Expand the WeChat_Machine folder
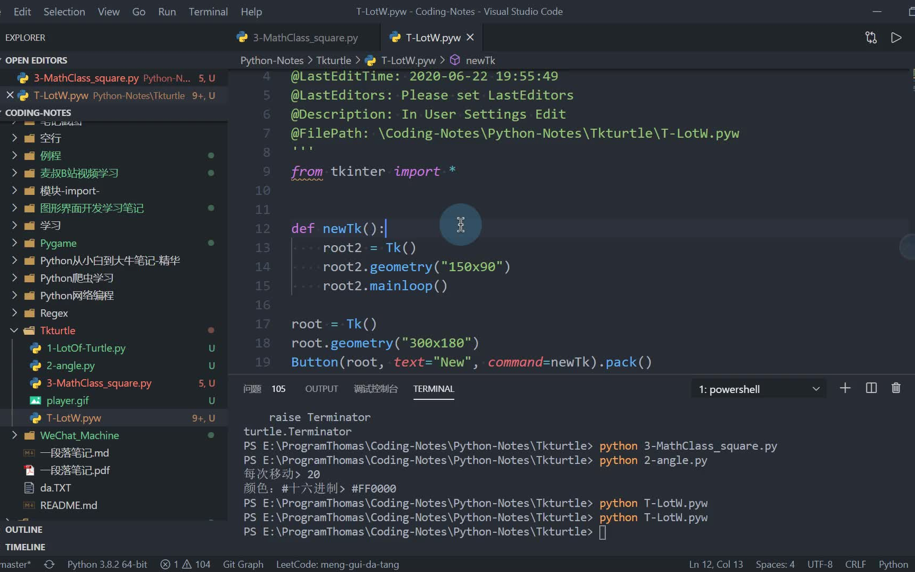This screenshot has height=572, width=915. [x=14, y=435]
